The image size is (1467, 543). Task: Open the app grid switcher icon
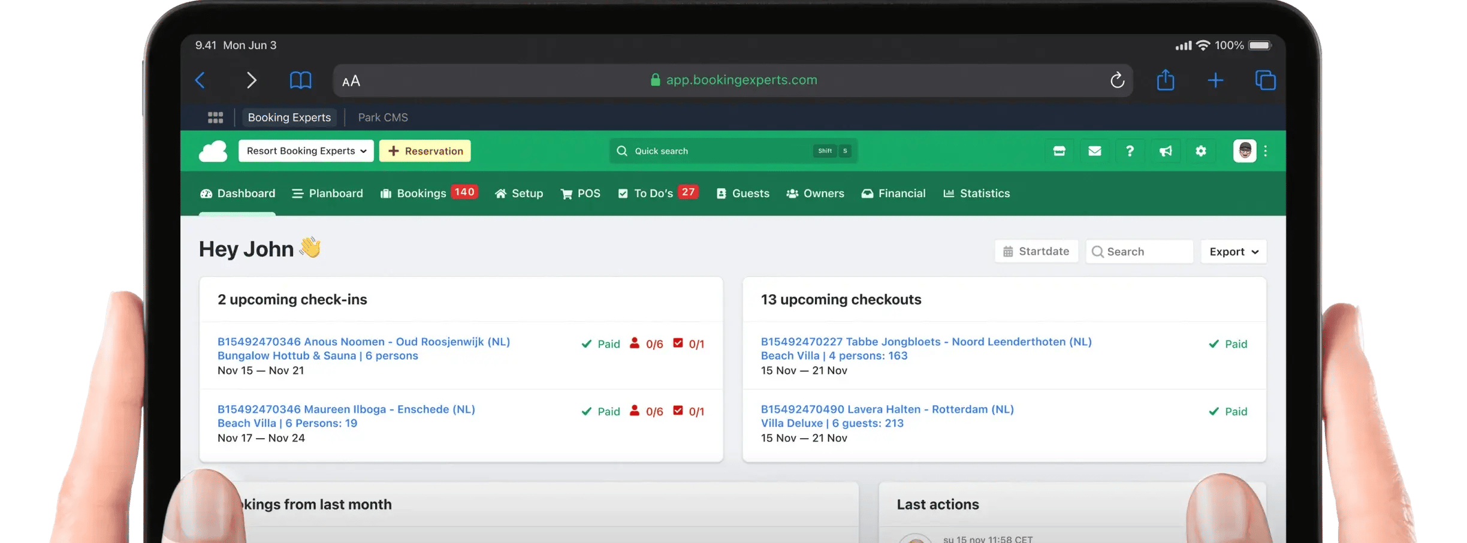(x=215, y=117)
